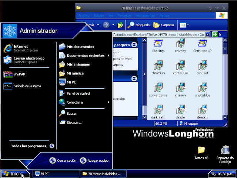Viewport: 237px width, 178px height.
Task: Open the Ayuda menu
Action: pos(164,16)
